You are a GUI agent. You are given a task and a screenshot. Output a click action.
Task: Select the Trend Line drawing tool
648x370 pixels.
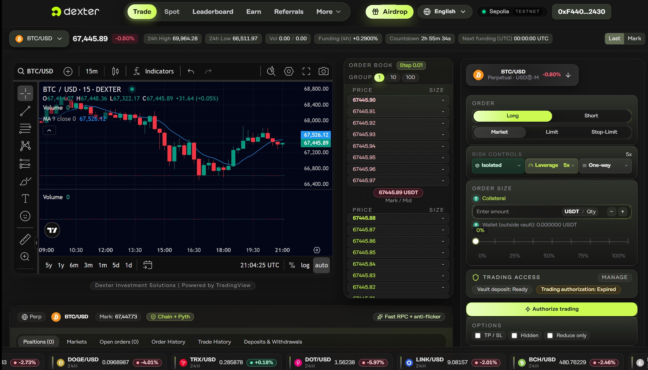tap(25, 111)
